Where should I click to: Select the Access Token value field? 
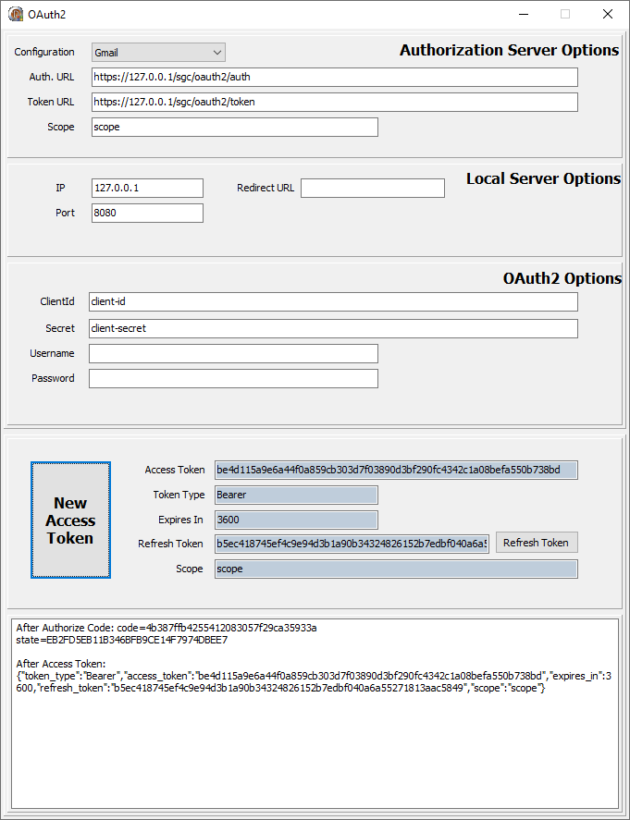pos(396,470)
